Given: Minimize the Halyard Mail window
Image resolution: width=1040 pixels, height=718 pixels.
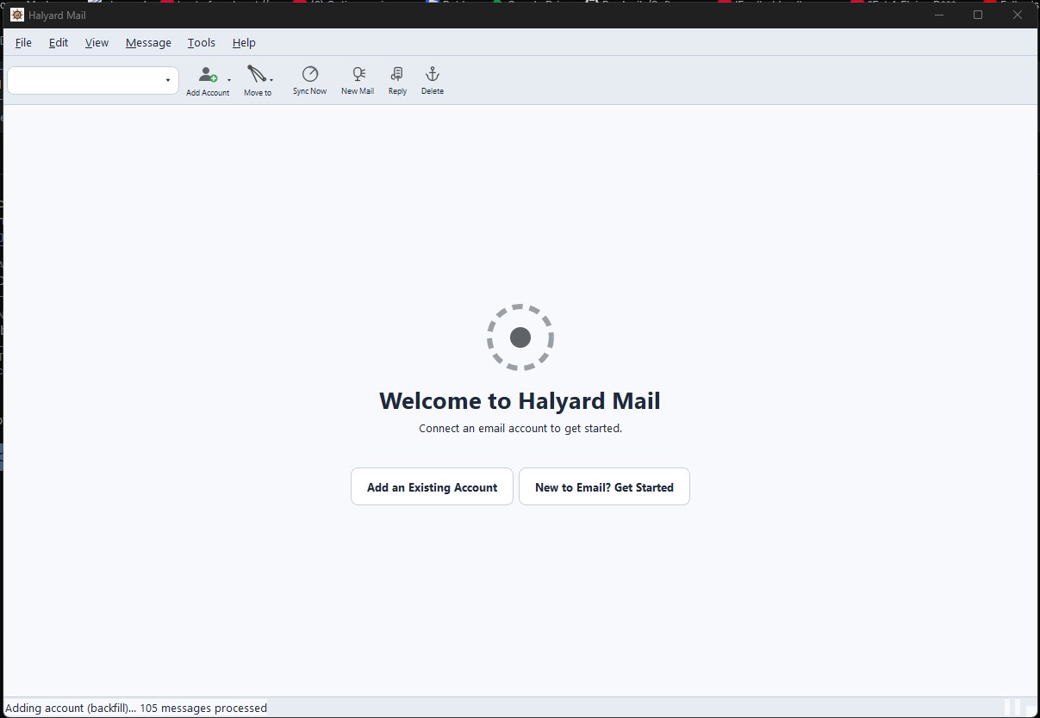Looking at the screenshot, I should [938, 15].
